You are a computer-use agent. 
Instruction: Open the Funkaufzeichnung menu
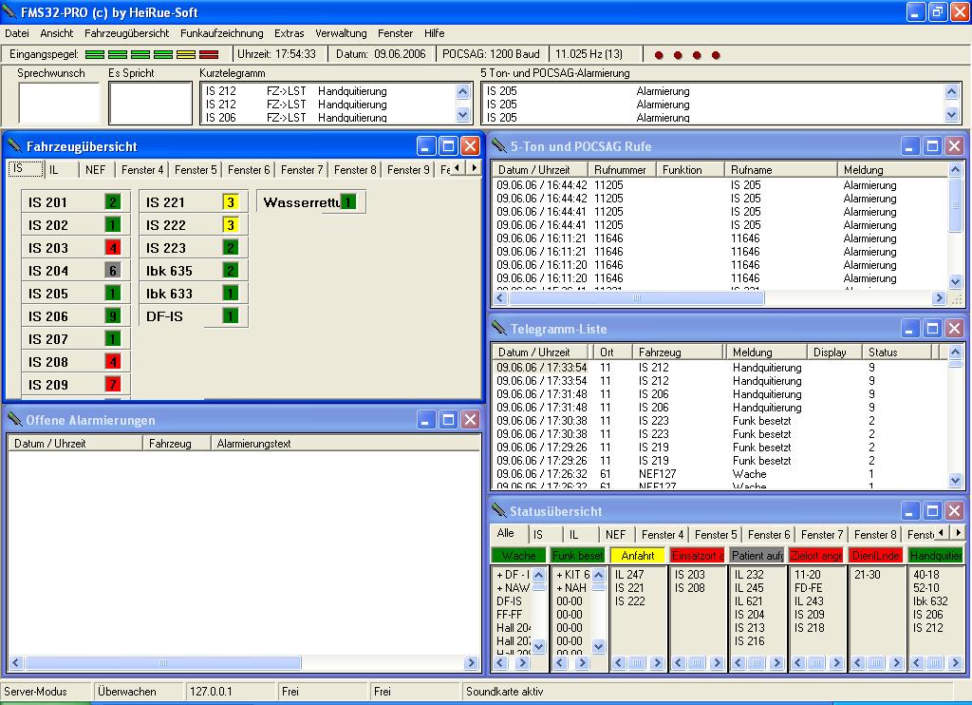(x=221, y=33)
